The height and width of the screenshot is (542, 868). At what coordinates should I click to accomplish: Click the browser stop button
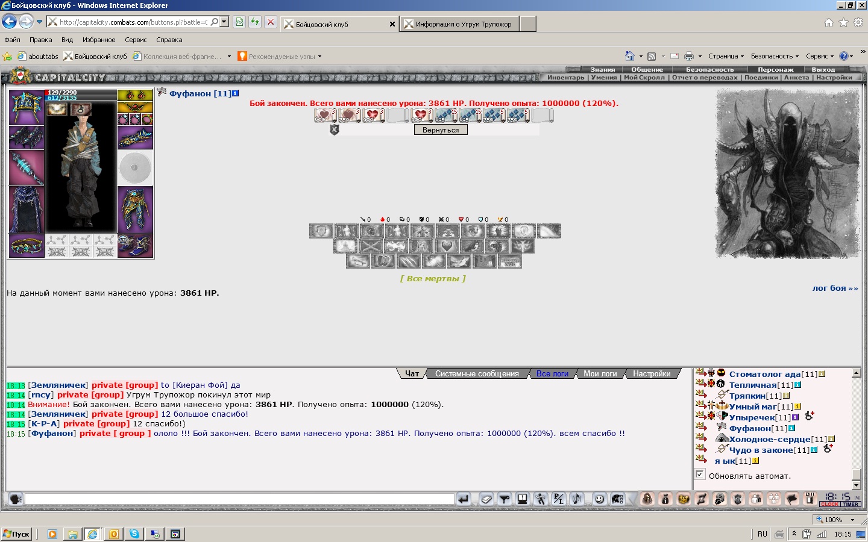click(x=271, y=22)
